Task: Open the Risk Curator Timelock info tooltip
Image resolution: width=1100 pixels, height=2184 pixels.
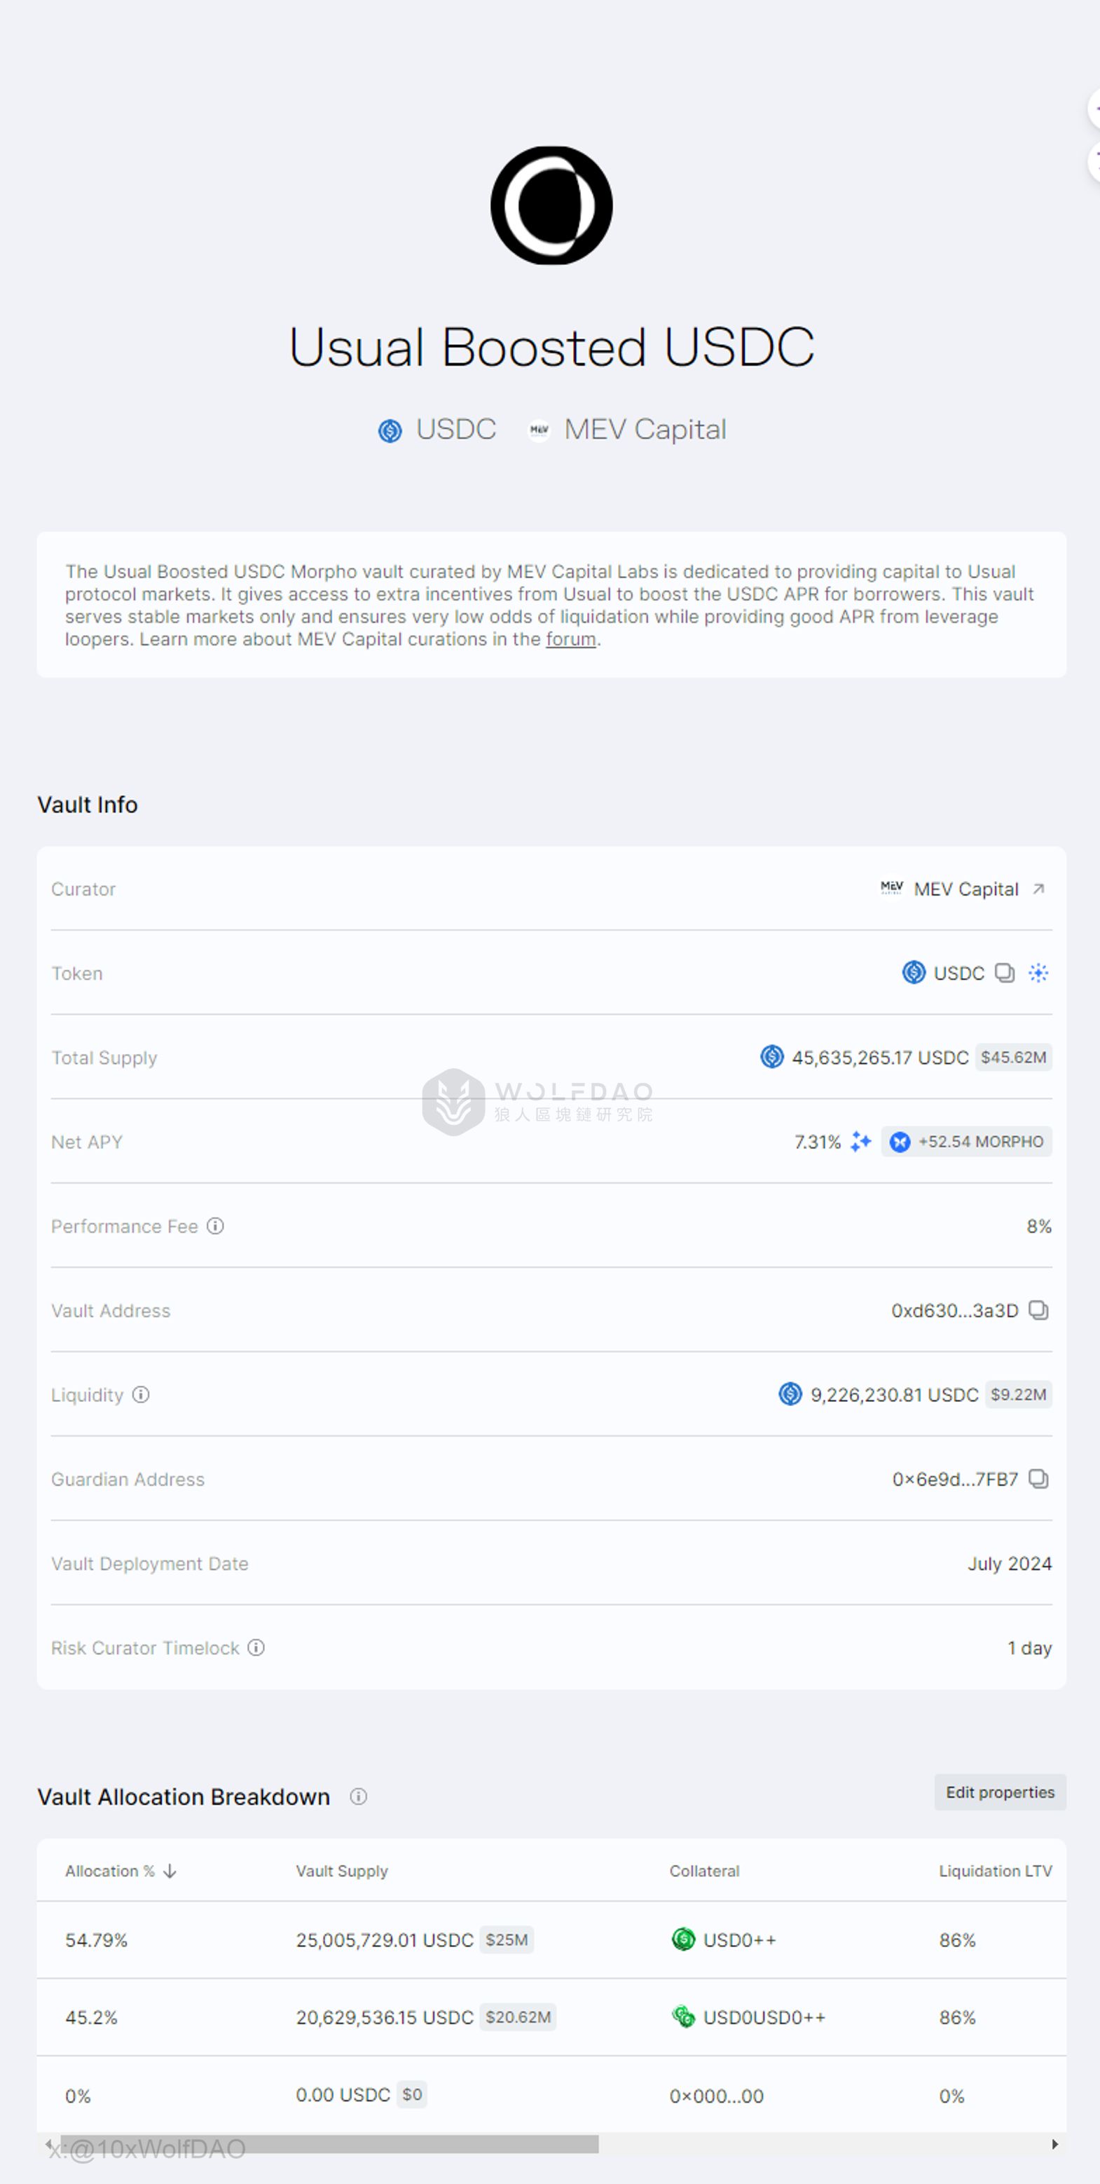Action: click(254, 1647)
